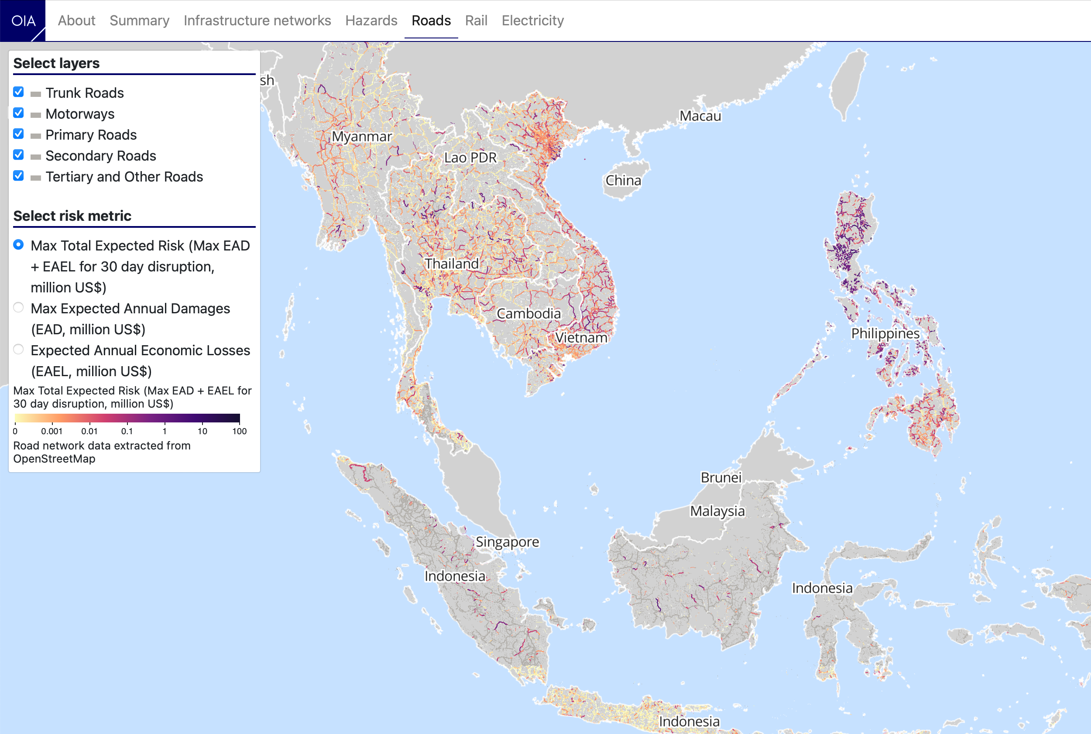Click the Tertiary and Other Roads swatch icon
This screenshot has height=734, width=1091.
(x=36, y=178)
